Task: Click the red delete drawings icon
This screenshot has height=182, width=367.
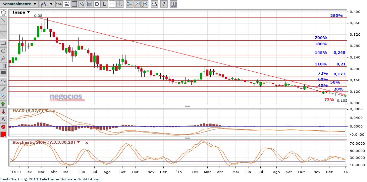Action: pyautogui.click(x=3, y=127)
